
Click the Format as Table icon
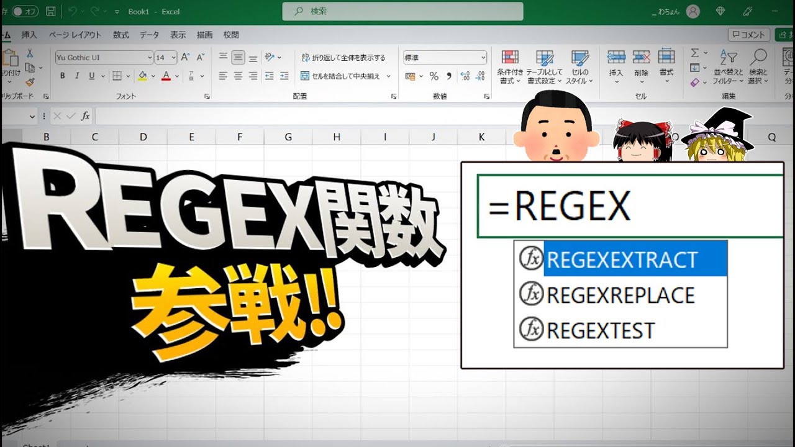(545, 58)
